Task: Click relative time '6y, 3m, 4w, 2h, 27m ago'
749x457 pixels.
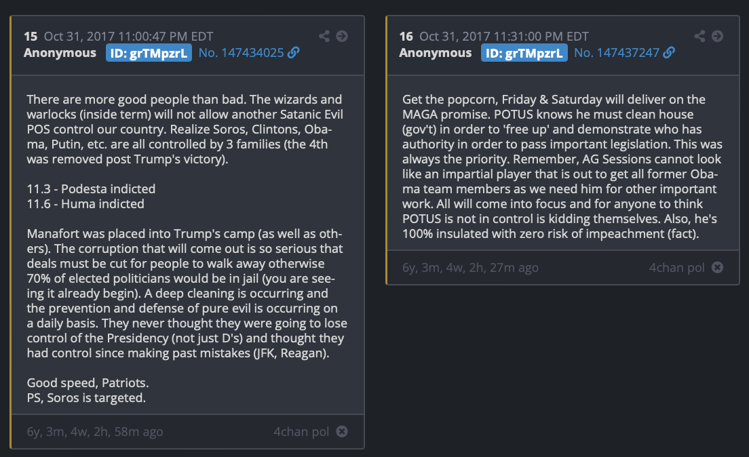Action: 470,267
